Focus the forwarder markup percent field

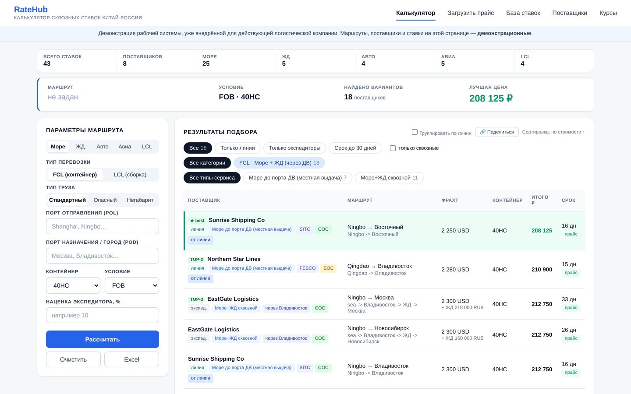(x=103, y=315)
